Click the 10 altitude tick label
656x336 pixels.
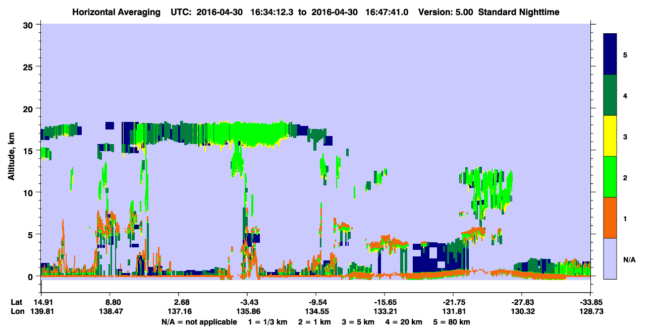pos(29,192)
